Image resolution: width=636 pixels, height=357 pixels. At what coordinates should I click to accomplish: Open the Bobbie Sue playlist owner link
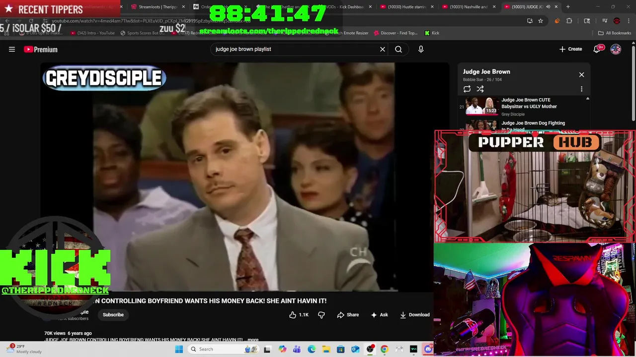[x=473, y=80]
